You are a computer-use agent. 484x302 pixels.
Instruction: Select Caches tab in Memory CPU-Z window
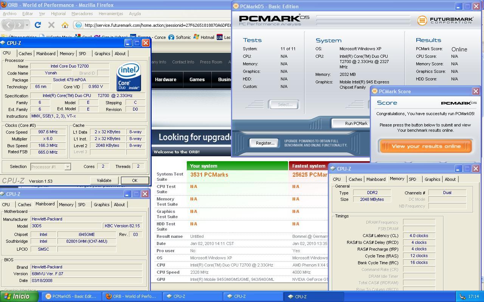point(355,179)
